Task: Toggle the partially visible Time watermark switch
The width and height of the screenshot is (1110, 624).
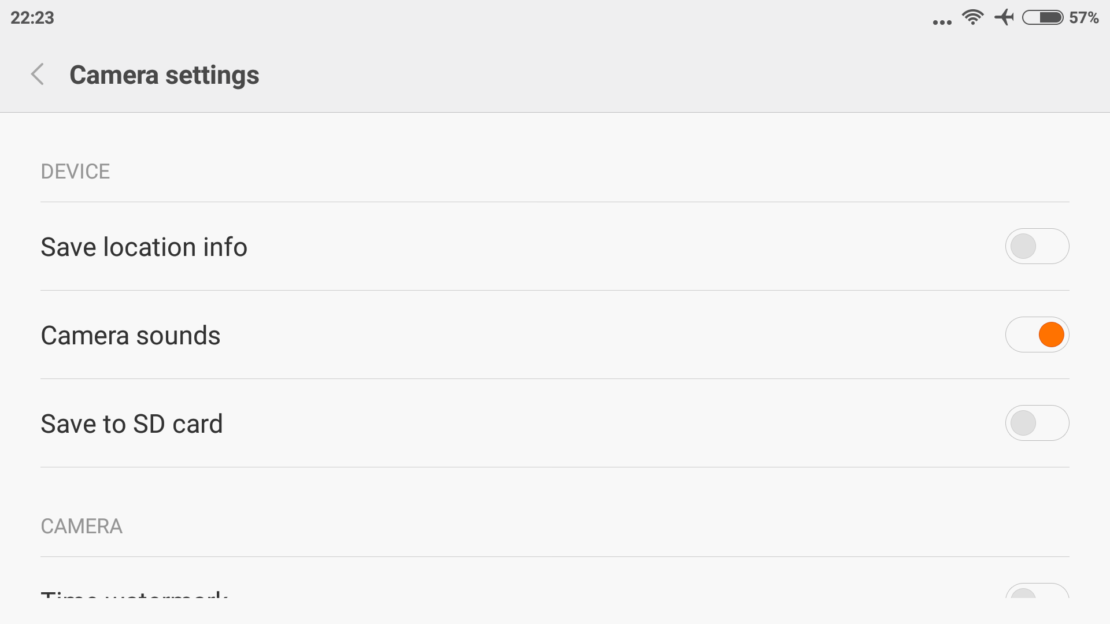Action: coord(1037,590)
